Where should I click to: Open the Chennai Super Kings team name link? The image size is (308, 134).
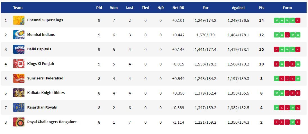(45, 20)
